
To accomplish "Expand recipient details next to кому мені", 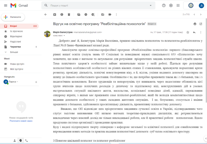I will pyautogui.click(x=64, y=36).
